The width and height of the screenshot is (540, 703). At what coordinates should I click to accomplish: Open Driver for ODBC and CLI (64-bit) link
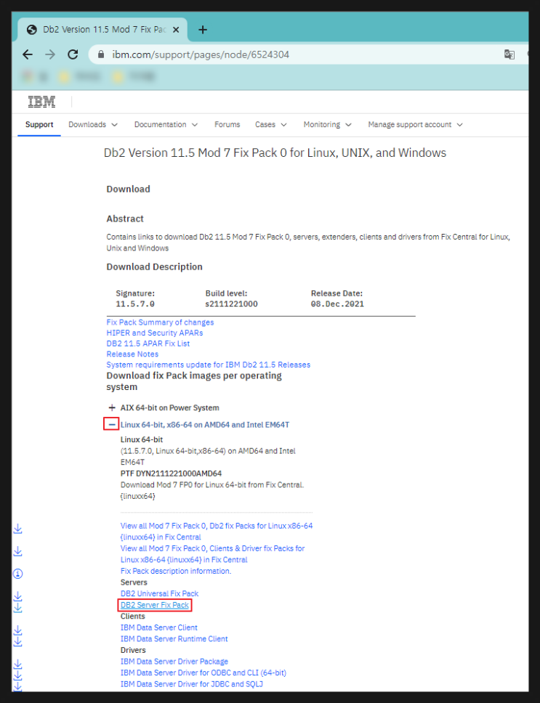(x=203, y=672)
